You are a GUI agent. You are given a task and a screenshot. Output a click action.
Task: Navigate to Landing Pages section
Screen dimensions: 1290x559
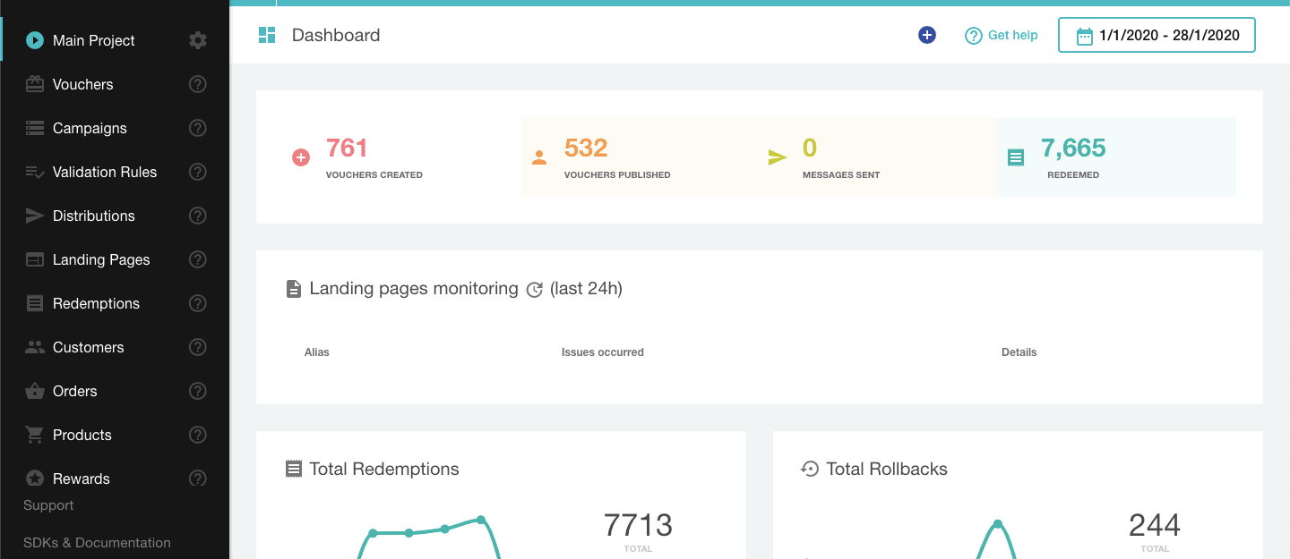[x=100, y=259]
